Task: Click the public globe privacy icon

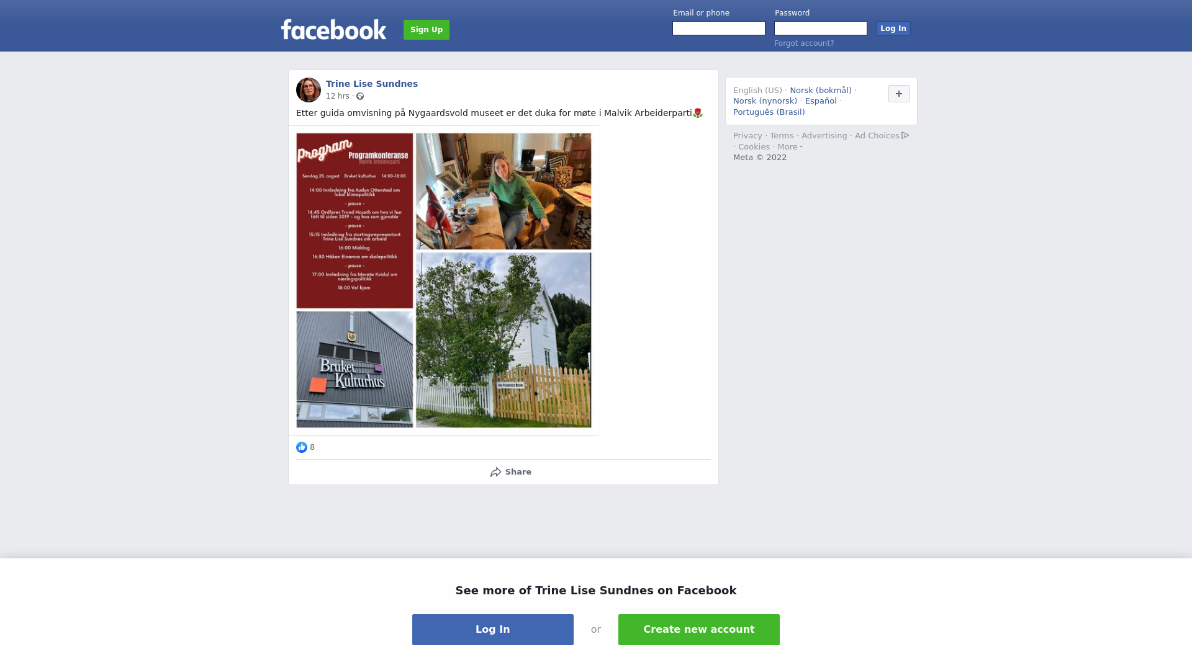Action: (x=360, y=96)
